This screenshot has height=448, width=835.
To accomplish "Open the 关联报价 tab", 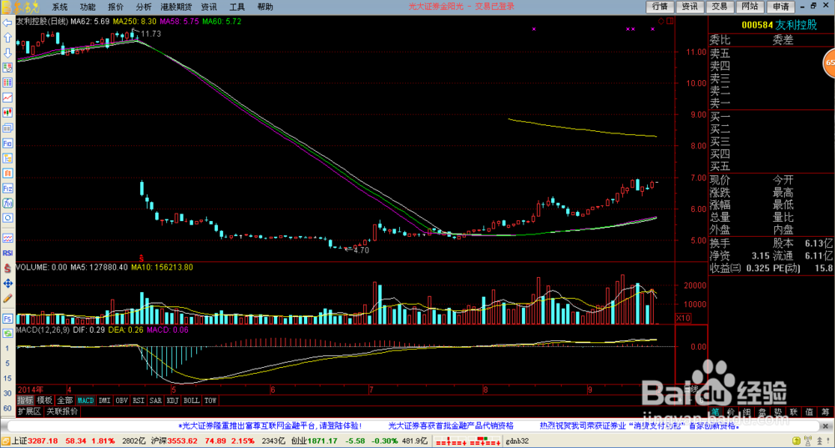I will click(62, 411).
